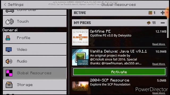Click the MY PACKS section header label
Image resolution: width=170 pixels, height=95 pixels.
click(x=82, y=23)
